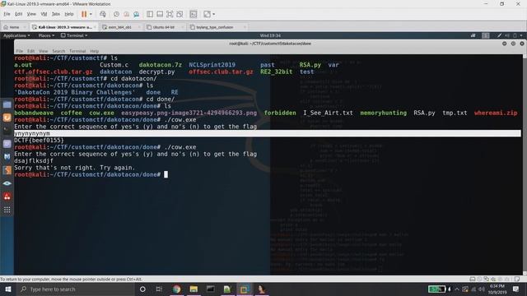Image resolution: width=527 pixels, height=296 pixels.
Task: Open the terminal's File menu
Action: [x=20, y=51]
